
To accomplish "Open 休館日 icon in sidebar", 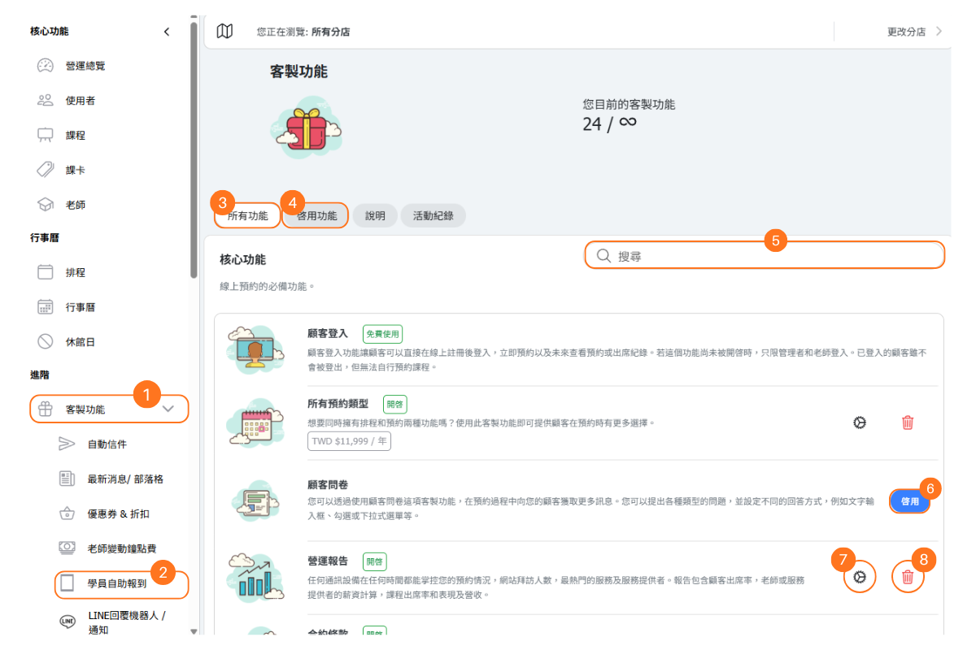I will point(46,342).
